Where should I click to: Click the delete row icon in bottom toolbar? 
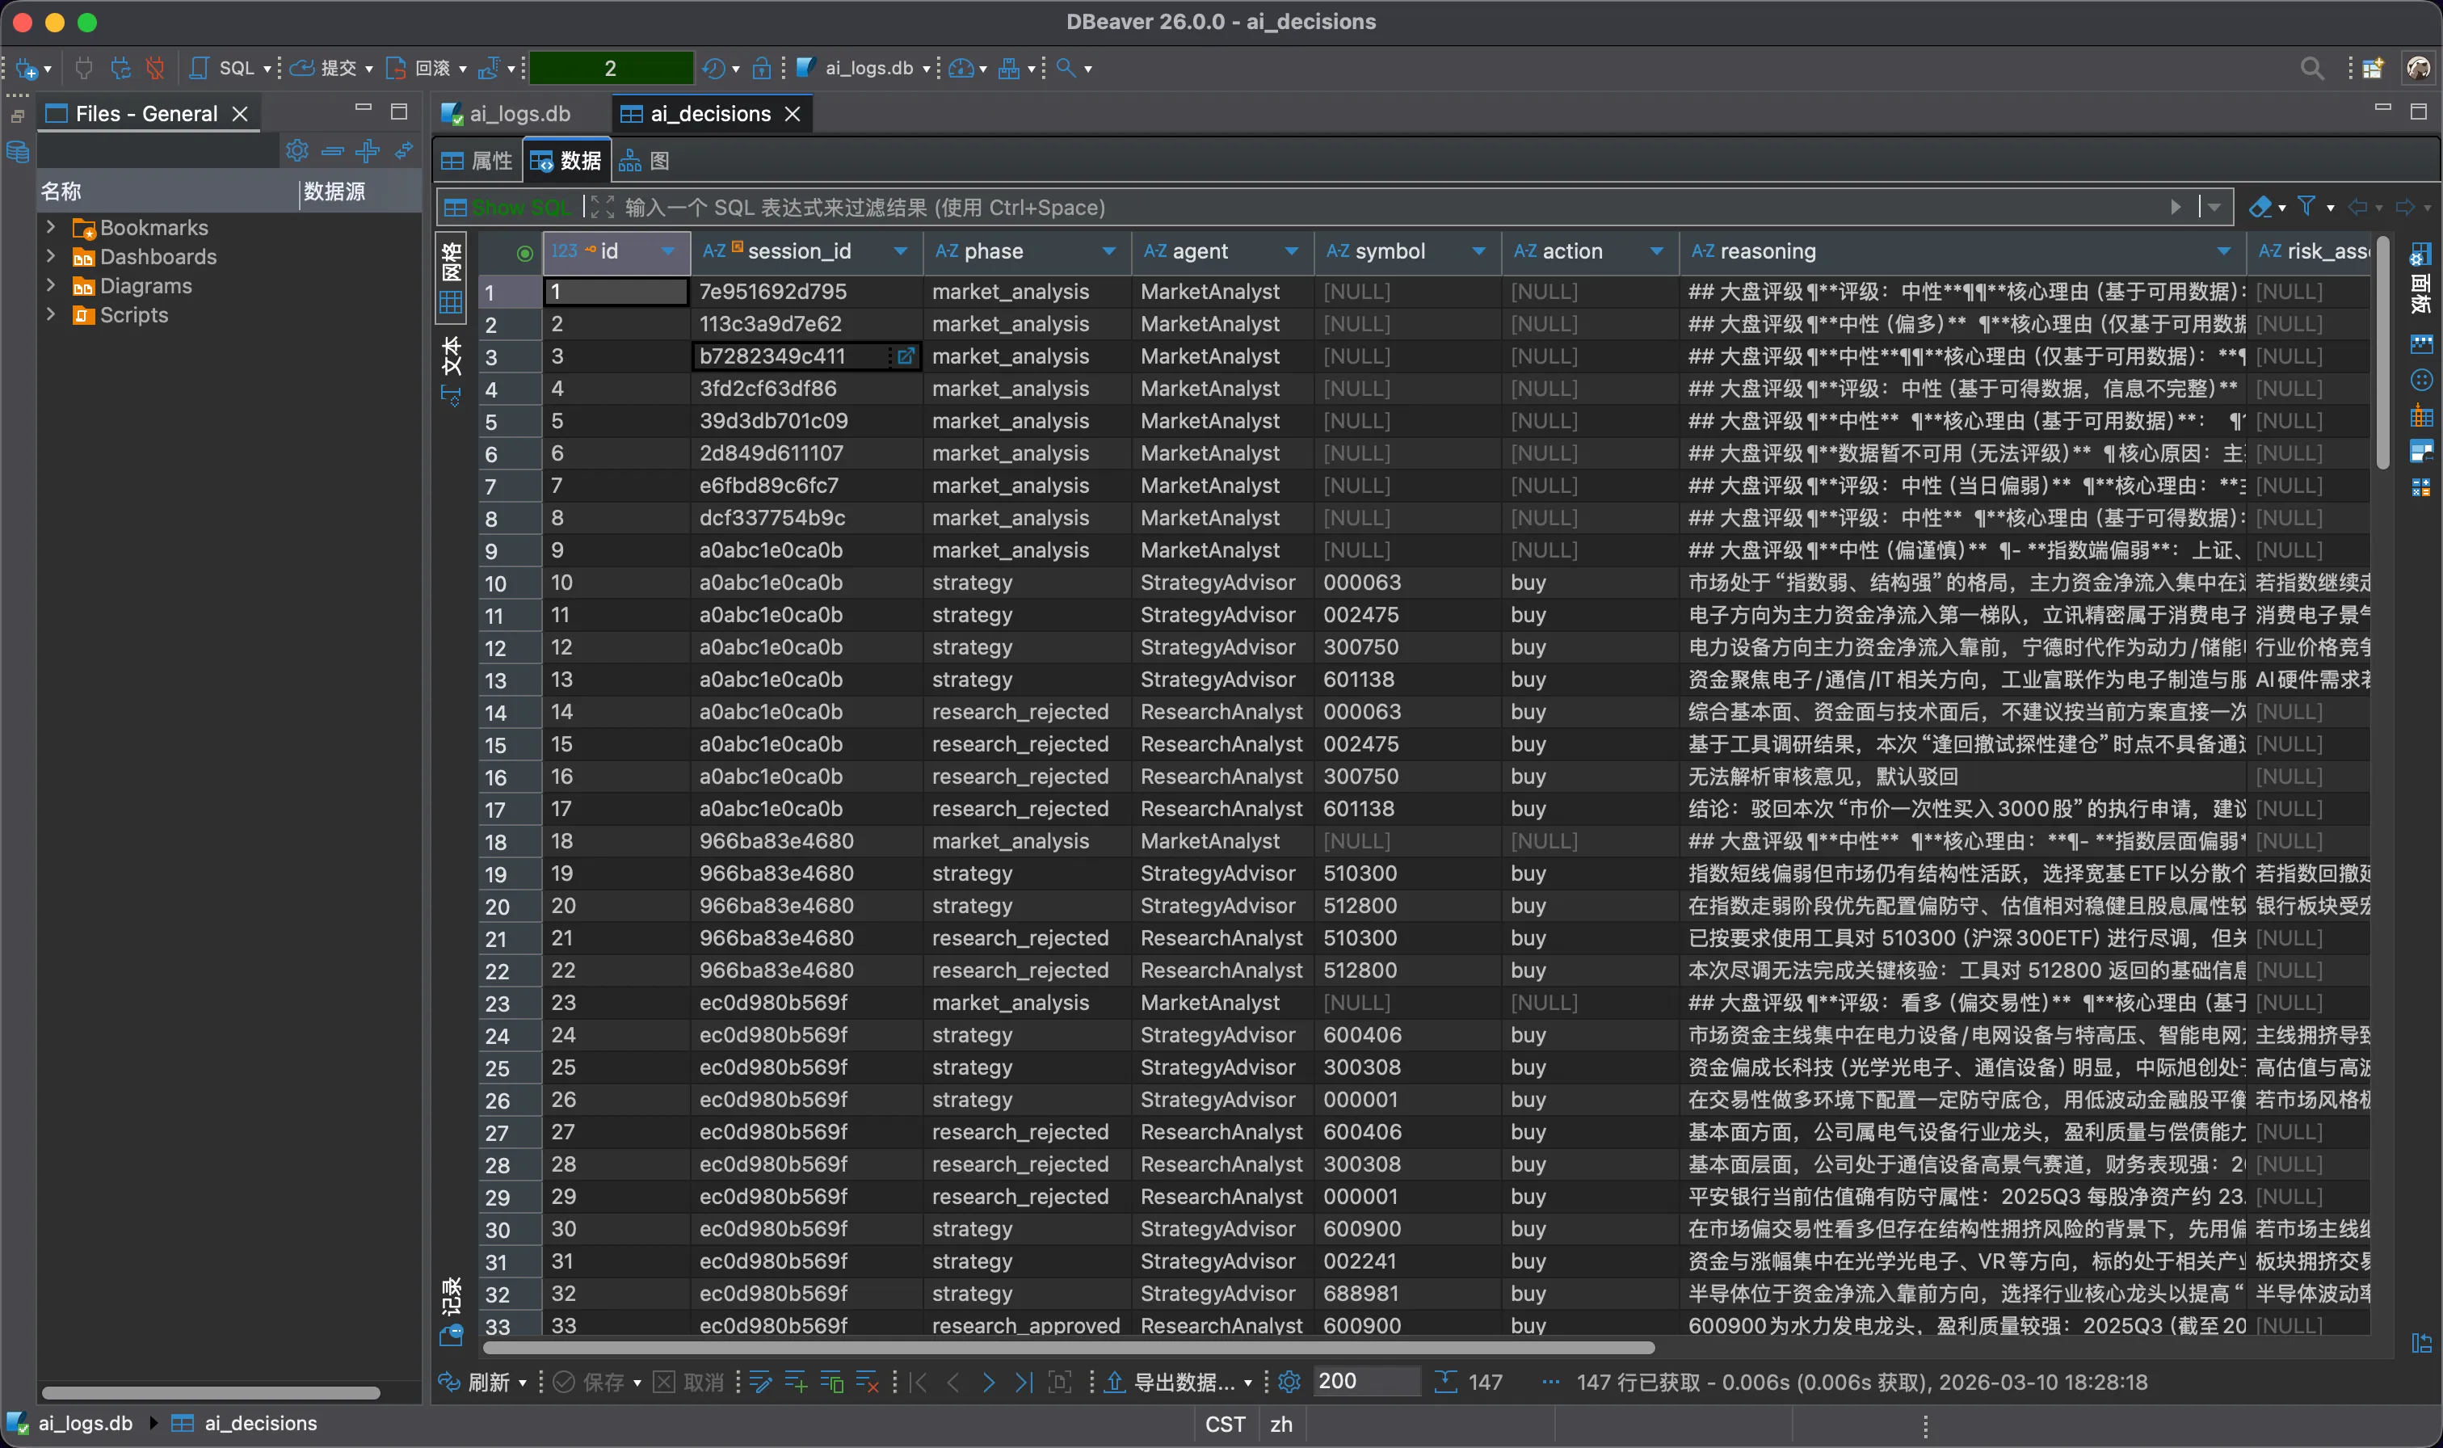tap(866, 1382)
